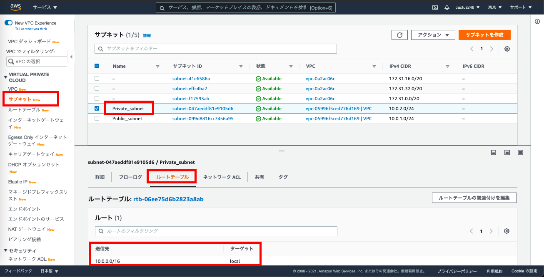Collapse VIRTUAL PRIVATE CLOUD section
Image resolution: width=544 pixels, height=277 pixels.
pos(6,77)
